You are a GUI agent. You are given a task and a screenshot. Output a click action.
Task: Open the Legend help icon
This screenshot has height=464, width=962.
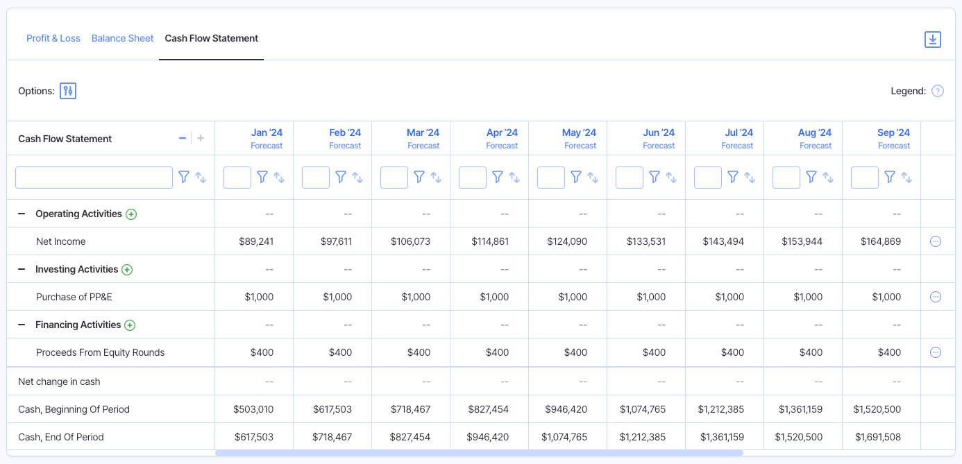pyautogui.click(x=938, y=91)
